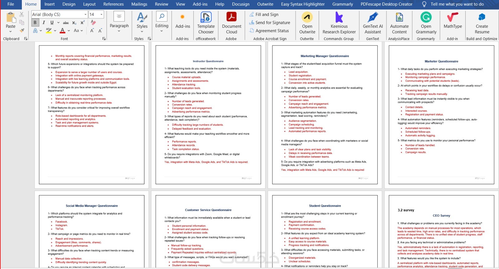Click the Paste clipboard icon
The image size is (499, 269).
click(11, 17)
